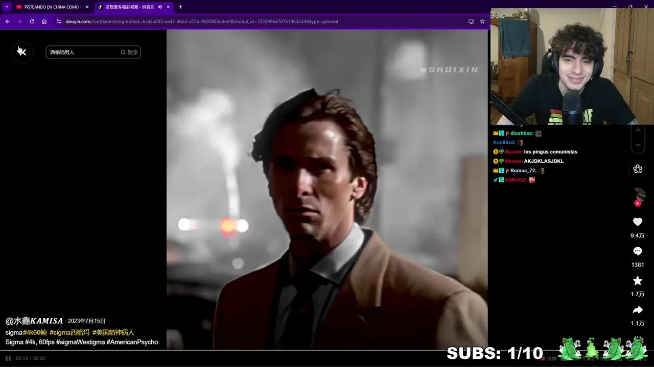Open the #美国精神病人 hashtag
The width and height of the screenshot is (654, 367).
pyautogui.click(x=113, y=332)
